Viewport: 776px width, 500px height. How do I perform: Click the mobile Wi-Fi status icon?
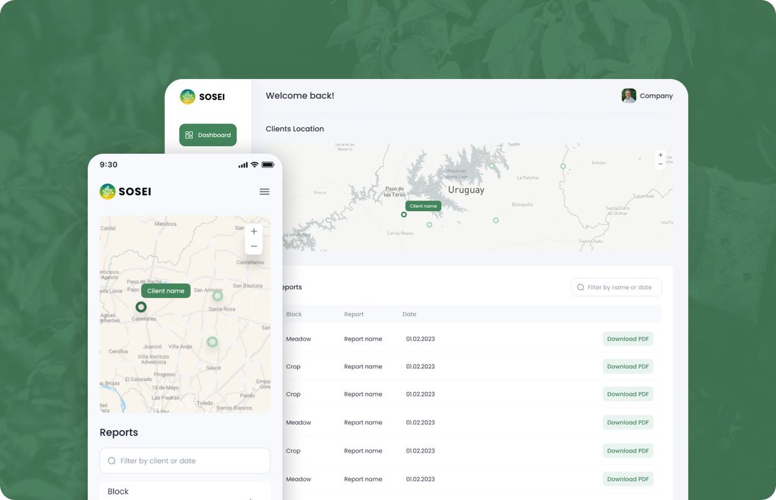[255, 165]
